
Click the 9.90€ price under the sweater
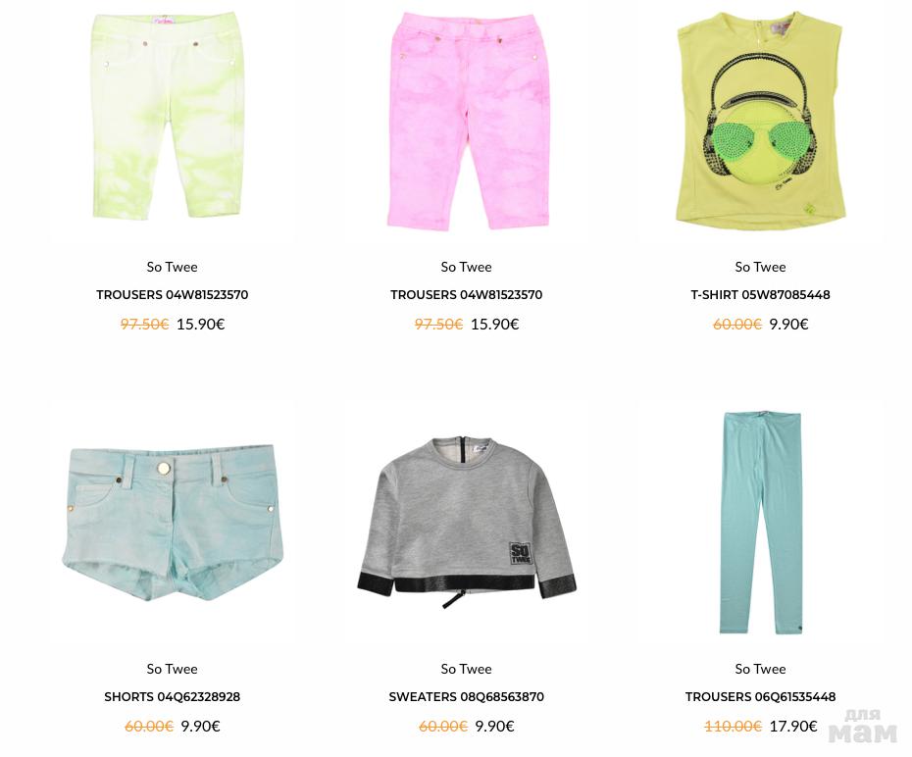pyautogui.click(x=495, y=727)
